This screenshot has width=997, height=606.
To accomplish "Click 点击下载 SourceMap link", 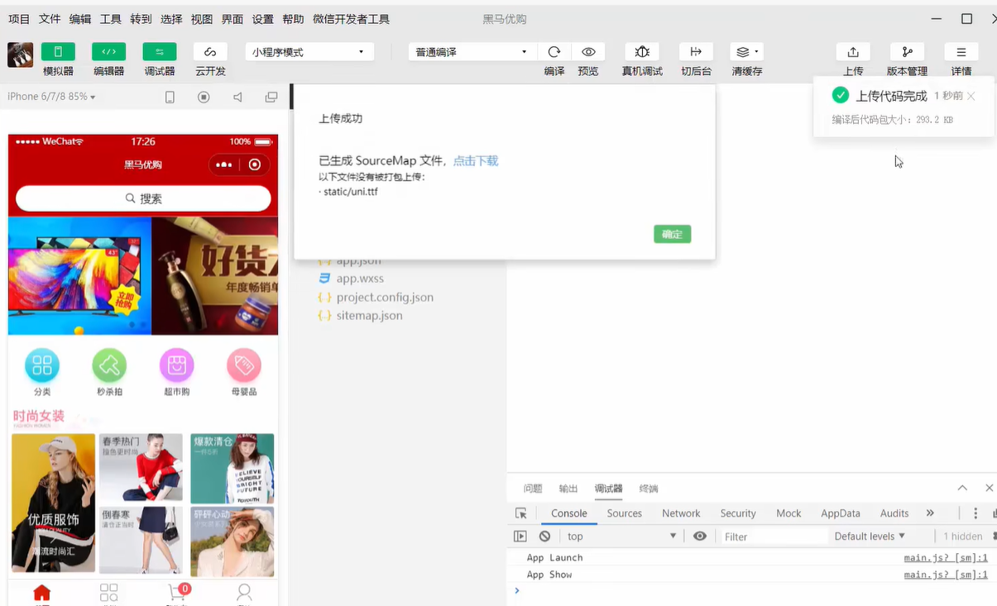I will pos(476,161).
